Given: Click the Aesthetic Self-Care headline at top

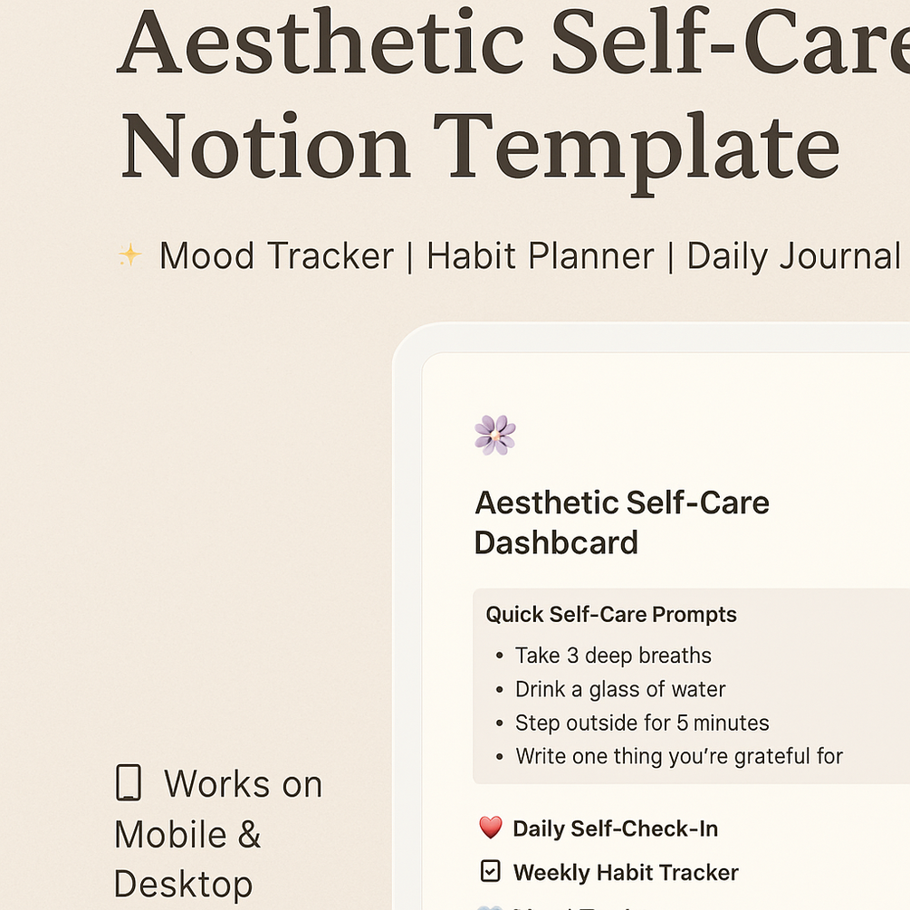Looking at the screenshot, I should click(x=513, y=41).
